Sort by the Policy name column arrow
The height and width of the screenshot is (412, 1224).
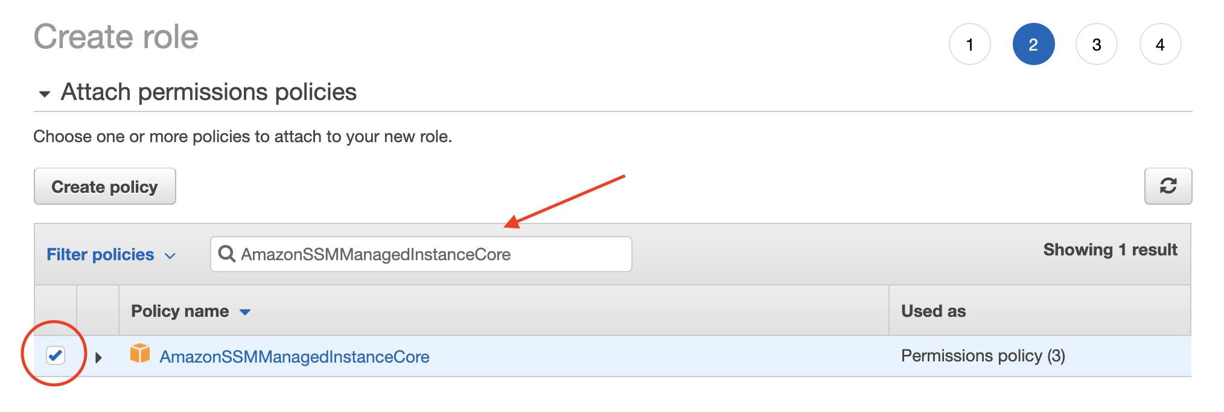[x=245, y=311]
